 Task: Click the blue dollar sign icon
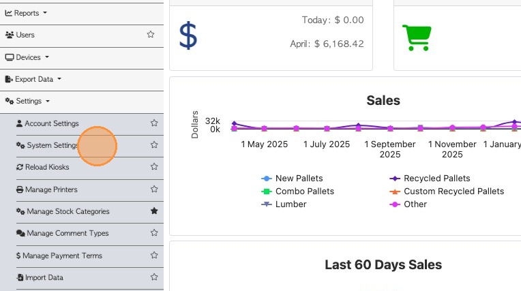click(x=188, y=35)
